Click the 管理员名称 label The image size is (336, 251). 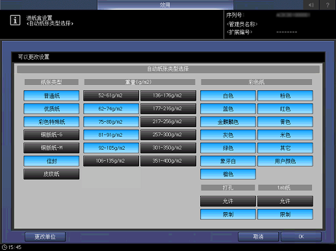242,24
